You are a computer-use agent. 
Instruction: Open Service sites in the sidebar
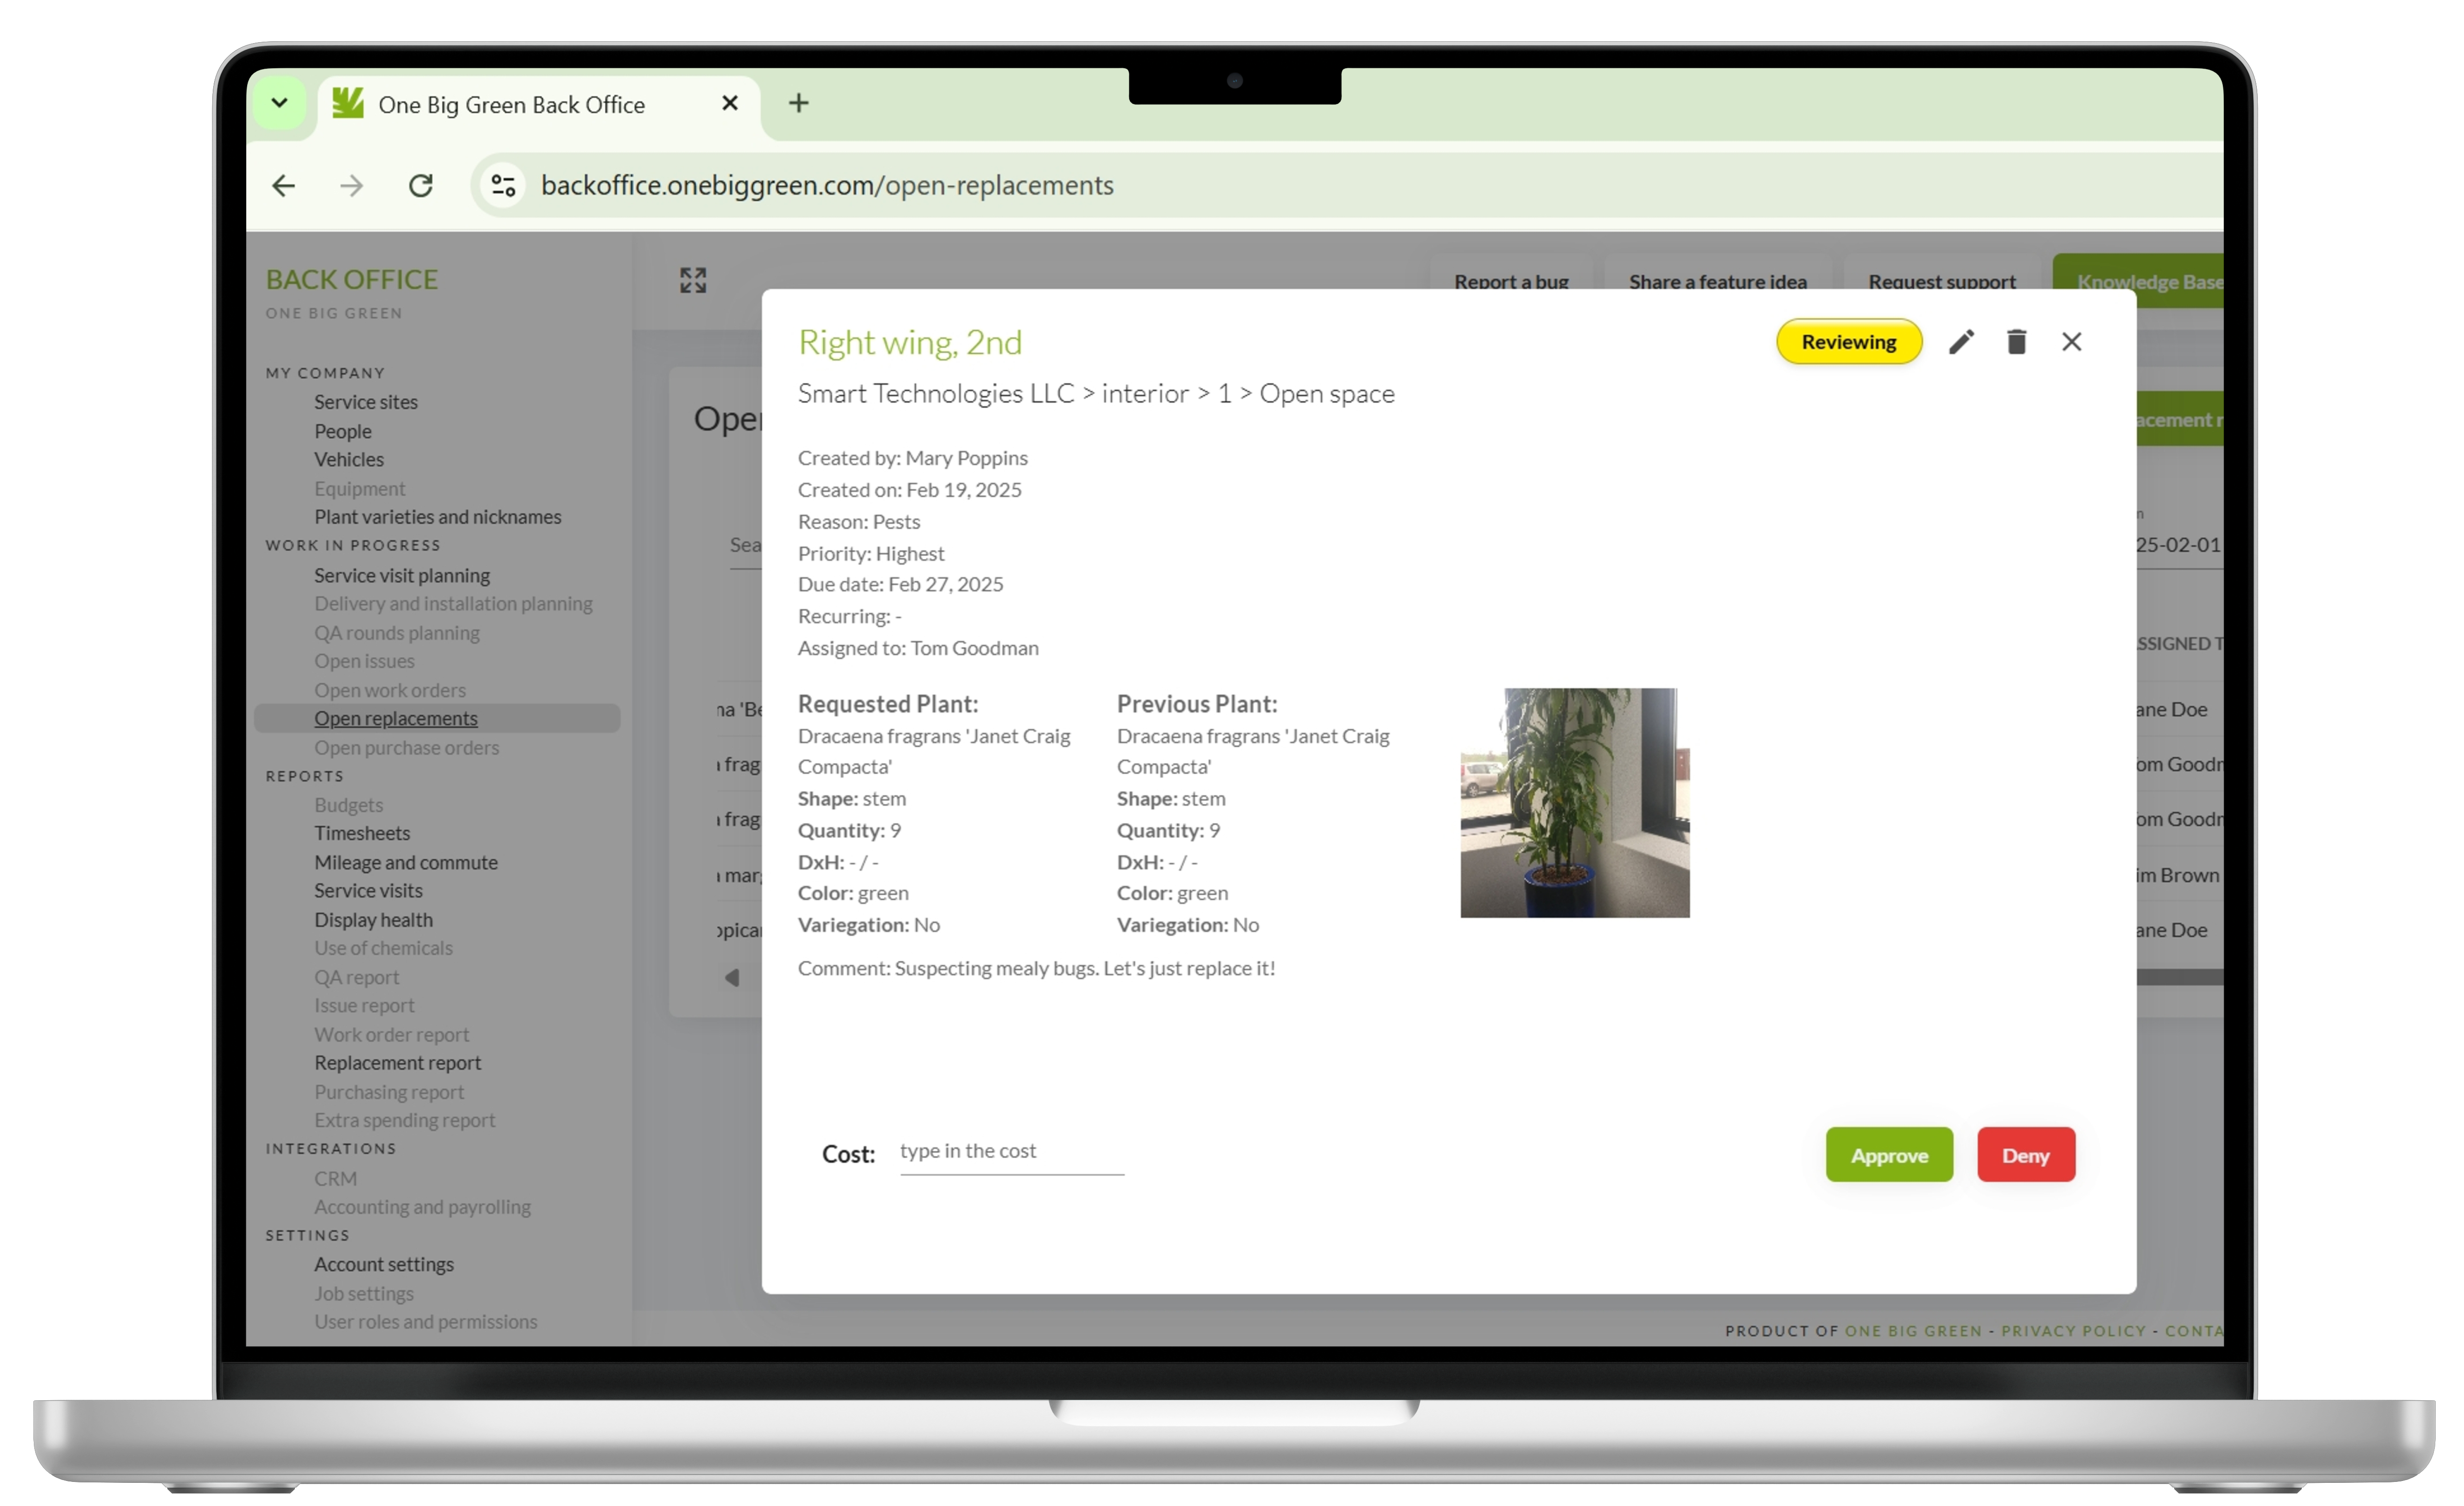366,402
